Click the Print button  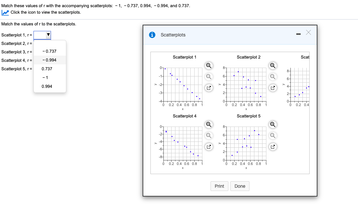pos(219,186)
